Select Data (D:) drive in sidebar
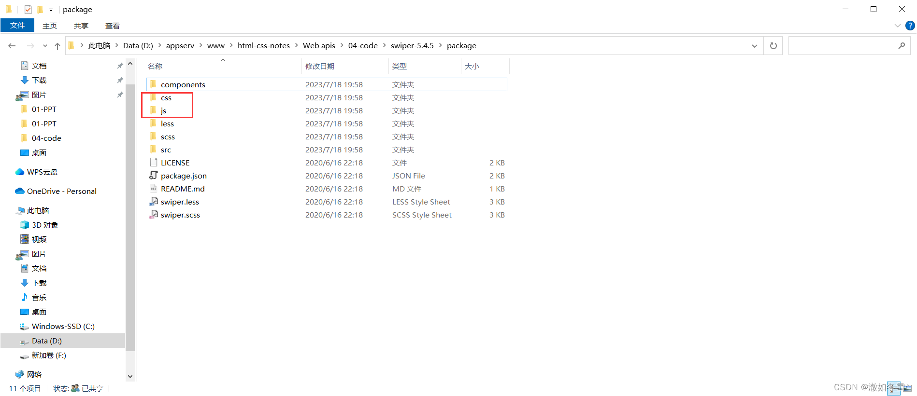917x396 pixels. [63, 341]
